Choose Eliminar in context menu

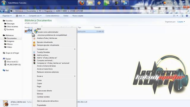point(40,94)
